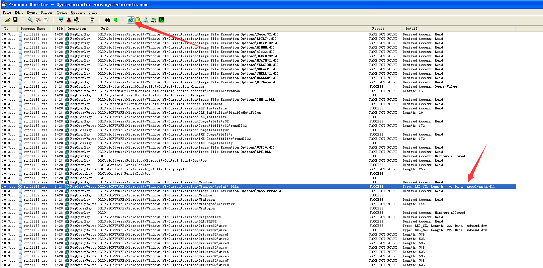Image resolution: width=543 pixels, height=268 pixels.
Task: Select the highlighted AppInit_DLLs RegQueryValue row
Action: pyautogui.click(x=258, y=187)
